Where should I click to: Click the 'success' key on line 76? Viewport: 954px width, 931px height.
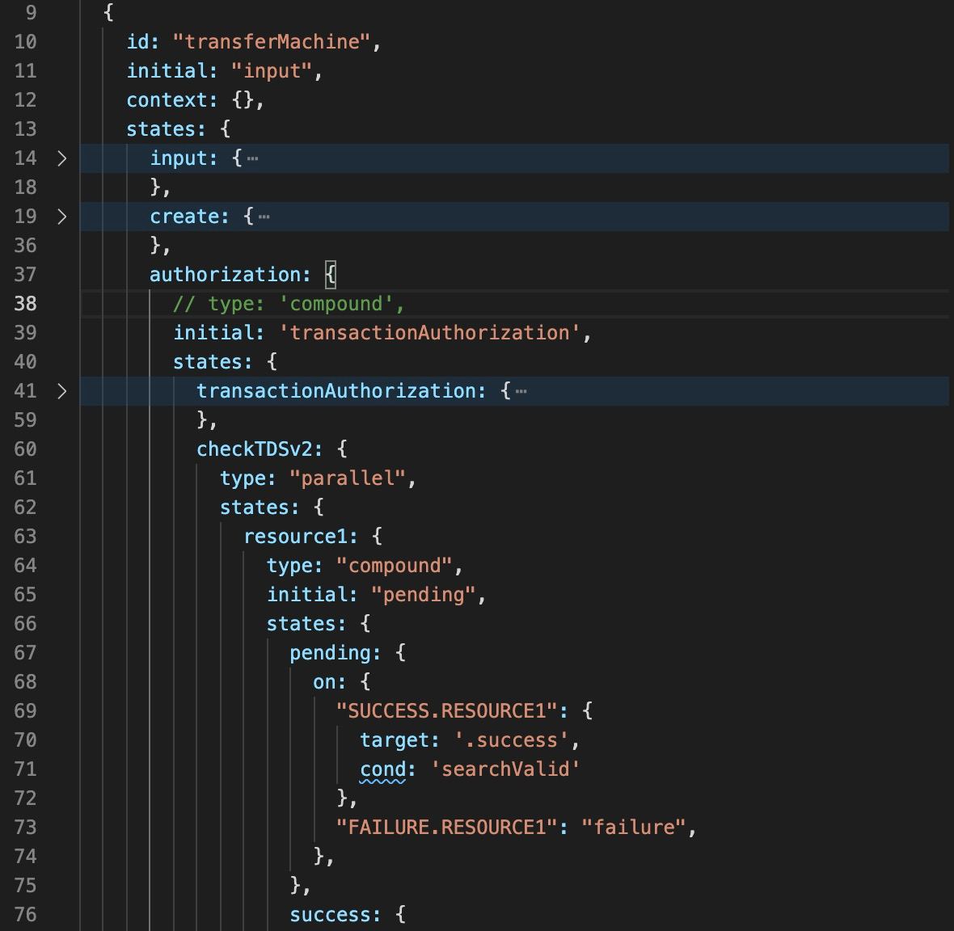coord(331,915)
